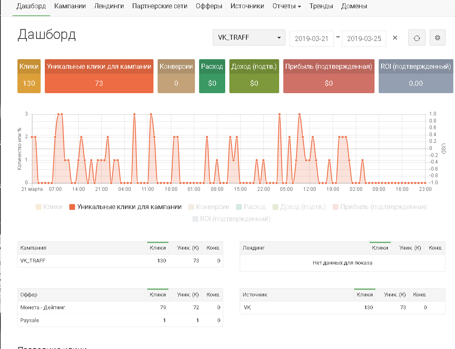Sort campaign table by Клики column
Viewport: 455px width, 349px height.
pos(158,248)
